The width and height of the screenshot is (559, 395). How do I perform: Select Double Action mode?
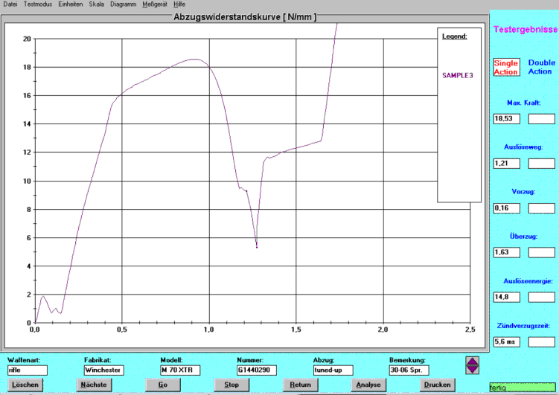tap(542, 67)
